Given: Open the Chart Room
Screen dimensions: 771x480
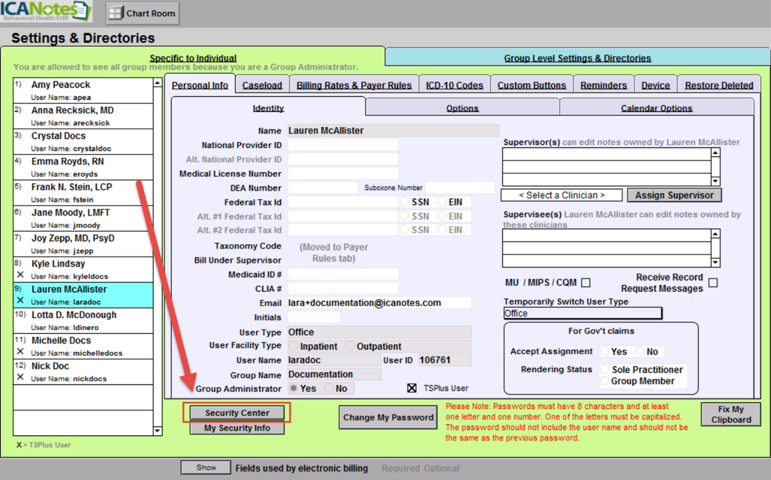Looking at the screenshot, I should (143, 14).
